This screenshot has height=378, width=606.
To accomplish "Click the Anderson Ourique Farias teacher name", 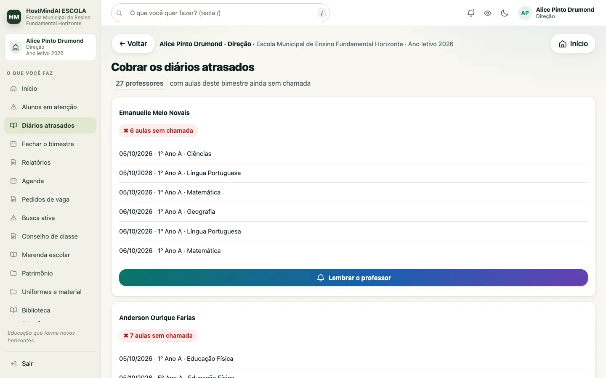I will tap(157, 318).
